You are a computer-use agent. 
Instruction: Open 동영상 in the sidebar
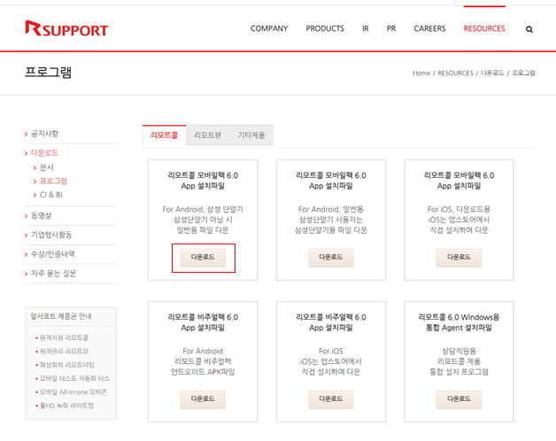41,216
